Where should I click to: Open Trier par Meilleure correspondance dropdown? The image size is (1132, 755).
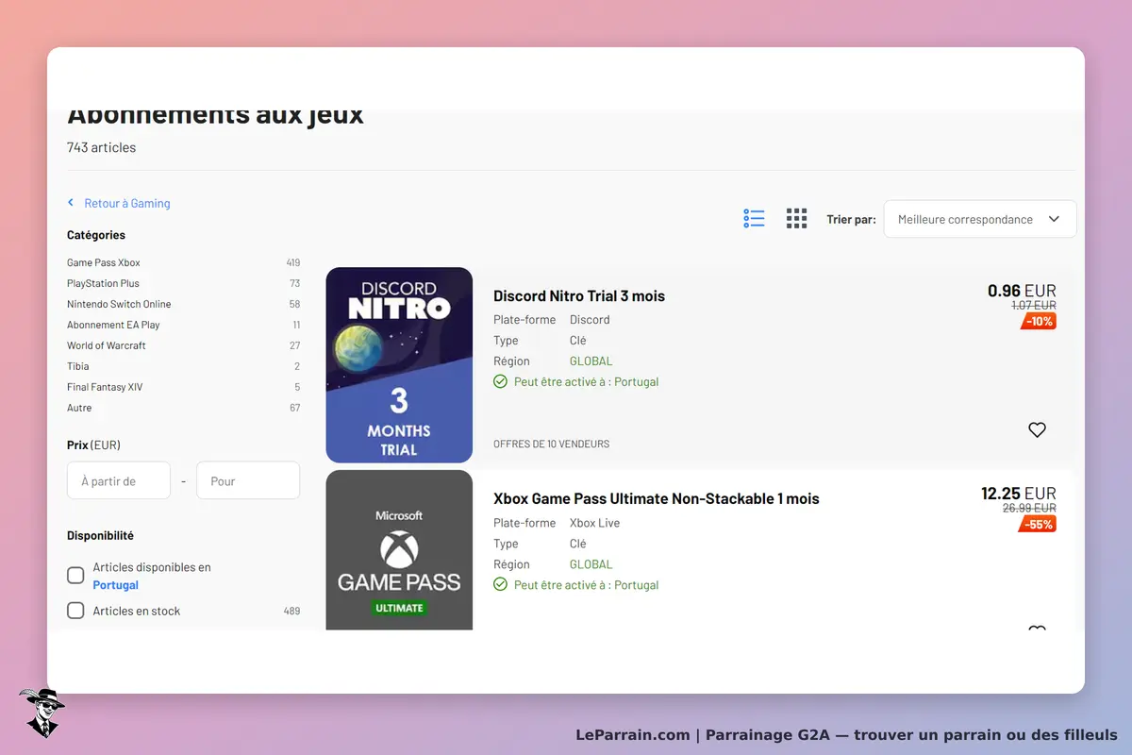coord(980,219)
